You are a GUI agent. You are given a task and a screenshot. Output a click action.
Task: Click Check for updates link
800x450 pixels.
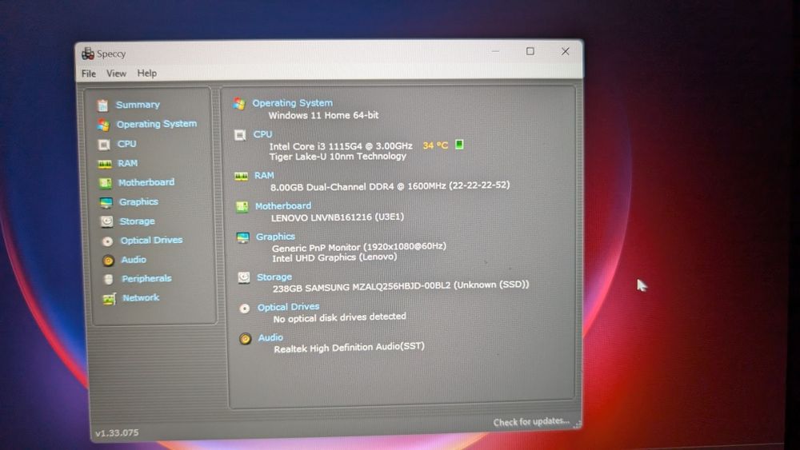tap(531, 421)
